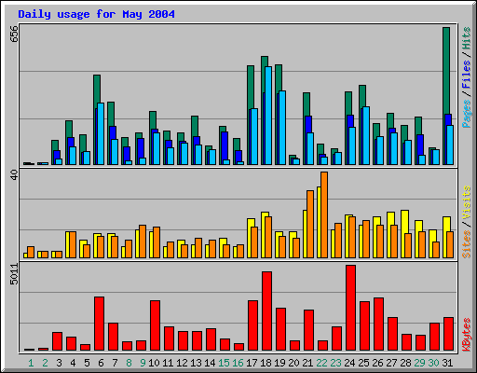Click the 'Daily usage for May 2004' title
Image resolution: width=477 pixels, height=373 pixels.
(96, 14)
